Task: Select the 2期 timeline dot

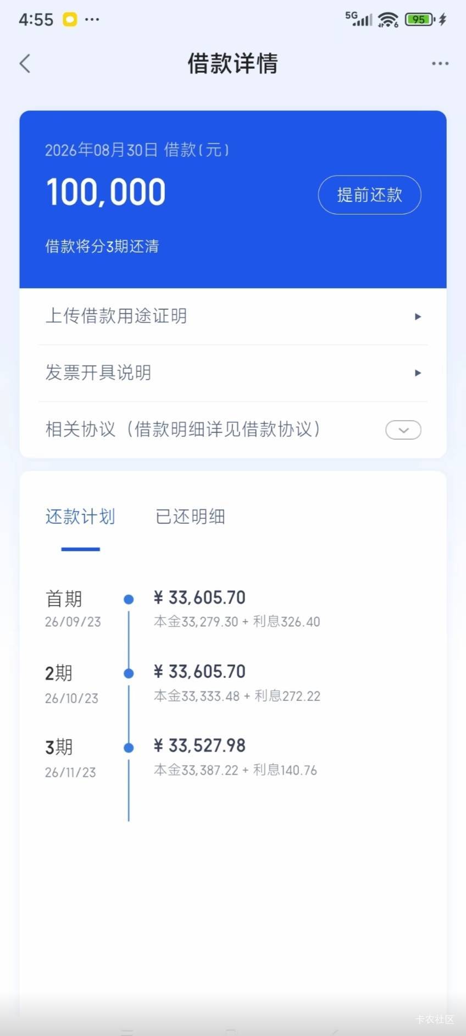Action: pos(129,673)
